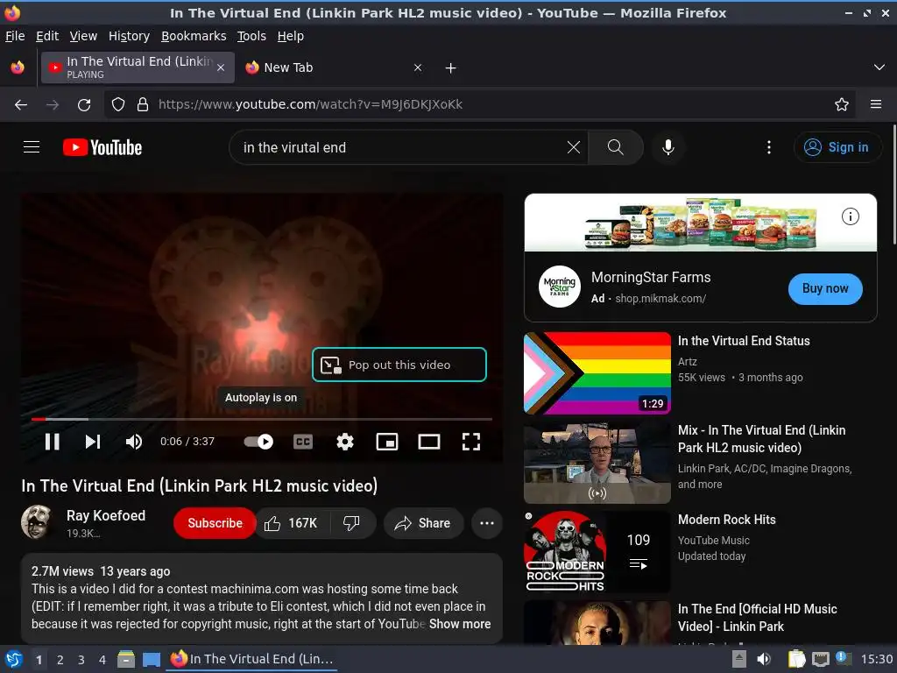Expand description with Show more
The image size is (897, 673).
[x=460, y=624]
